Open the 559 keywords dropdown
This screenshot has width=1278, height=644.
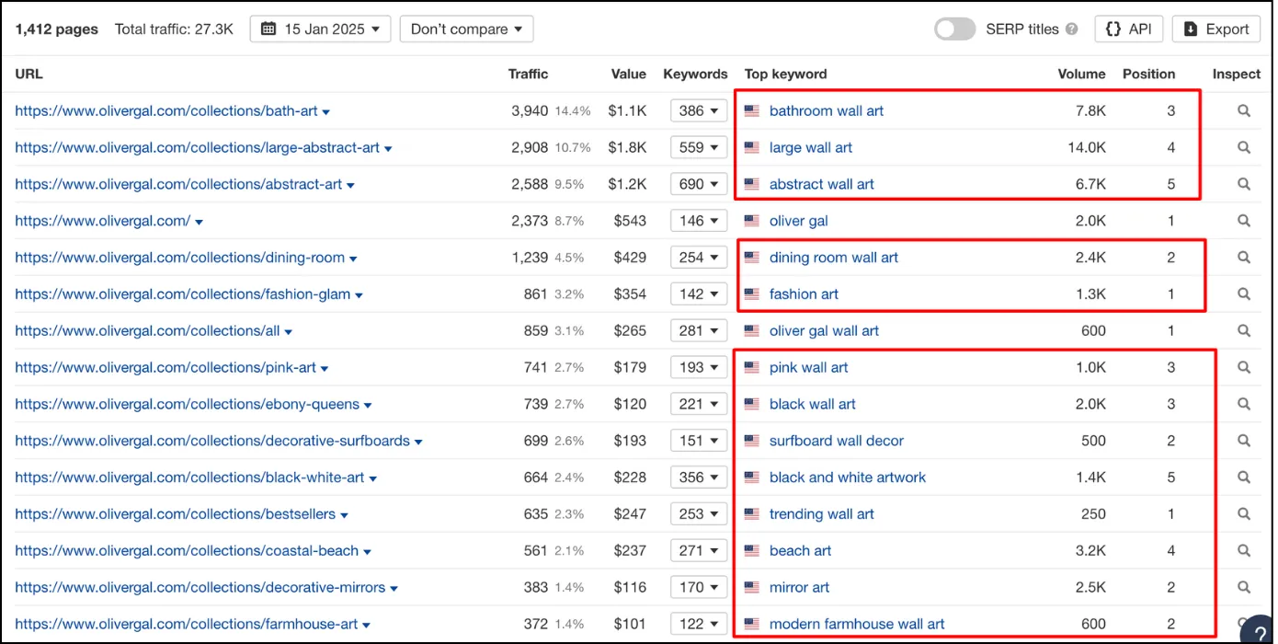[699, 147]
